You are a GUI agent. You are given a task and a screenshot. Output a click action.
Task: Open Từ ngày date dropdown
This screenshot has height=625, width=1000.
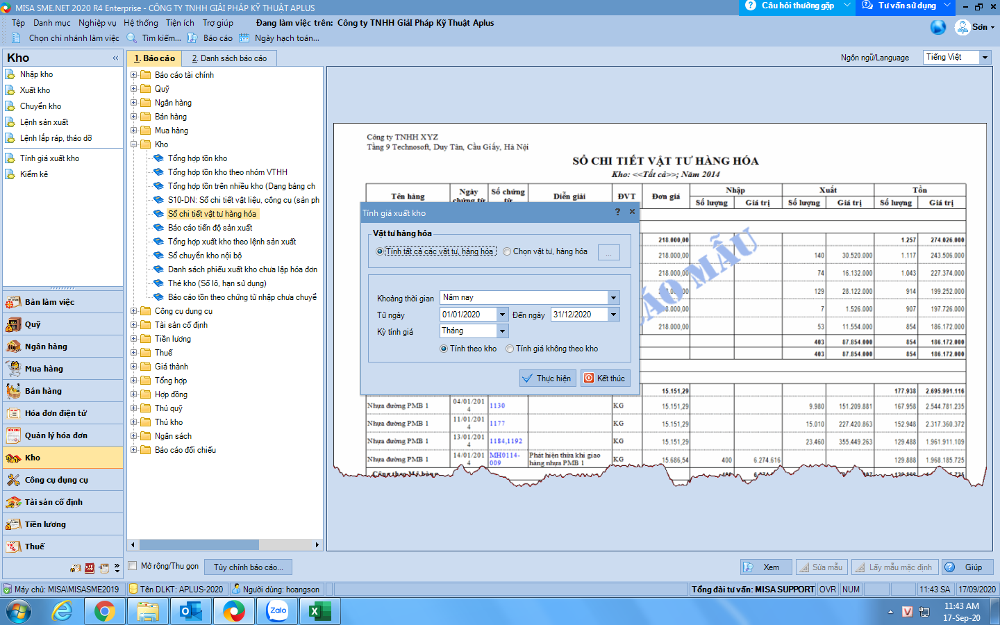pyautogui.click(x=502, y=315)
